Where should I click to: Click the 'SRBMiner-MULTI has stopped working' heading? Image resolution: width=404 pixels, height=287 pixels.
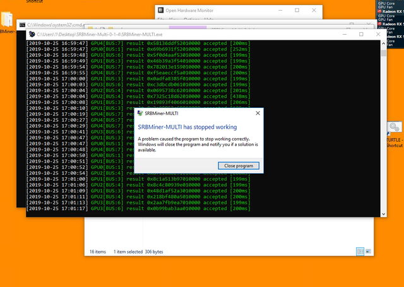[187, 127]
